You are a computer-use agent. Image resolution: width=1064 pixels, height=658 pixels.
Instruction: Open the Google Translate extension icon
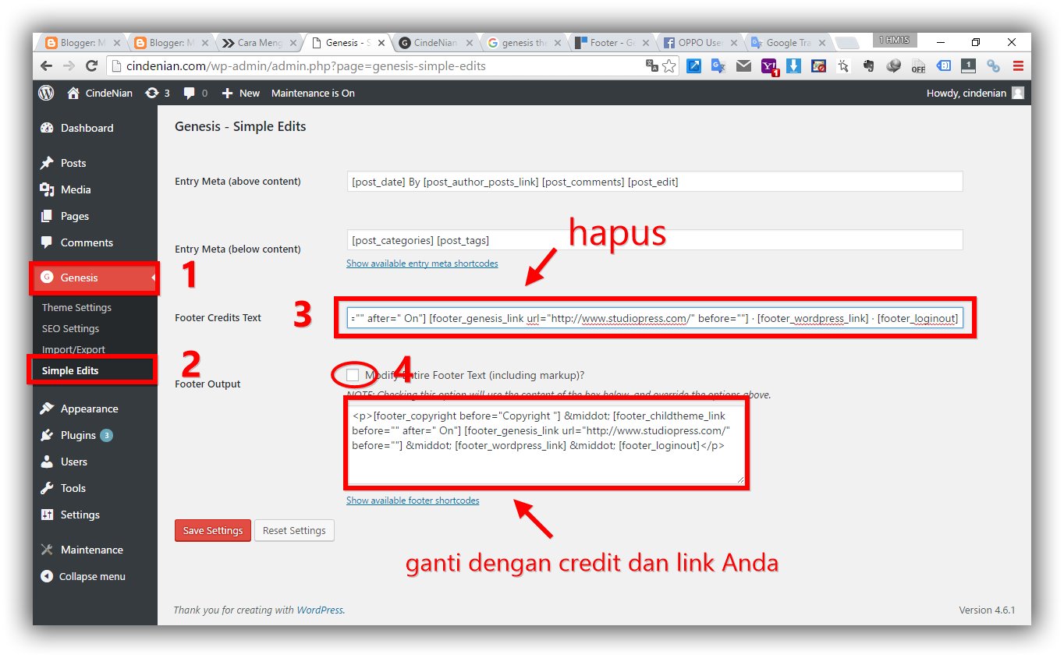pyautogui.click(x=718, y=66)
